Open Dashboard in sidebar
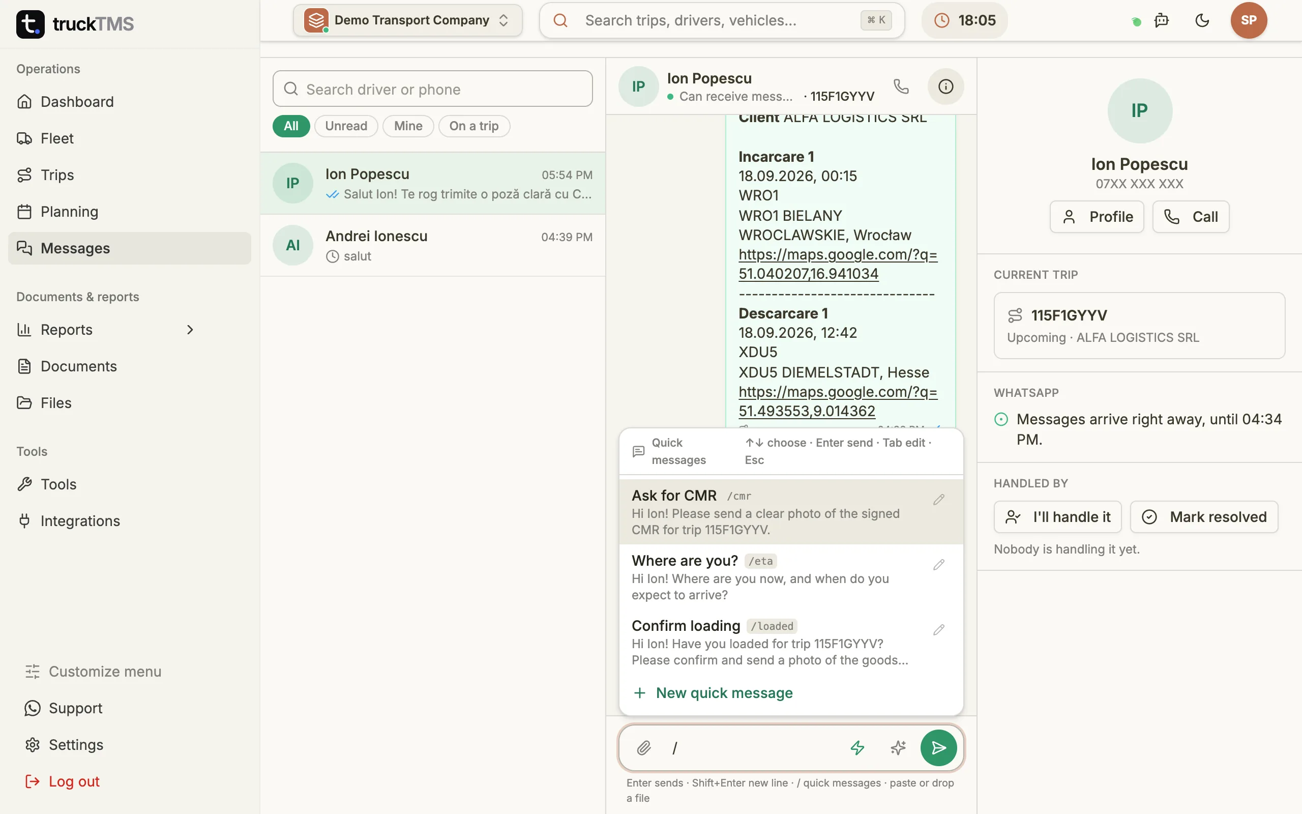This screenshot has width=1302, height=814. click(x=130, y=102)
